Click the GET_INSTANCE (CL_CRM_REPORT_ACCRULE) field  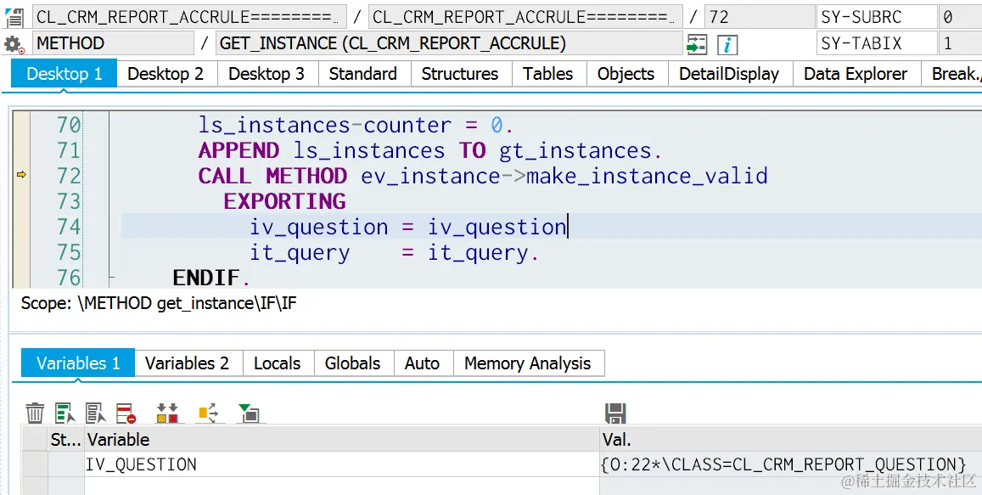449,43
